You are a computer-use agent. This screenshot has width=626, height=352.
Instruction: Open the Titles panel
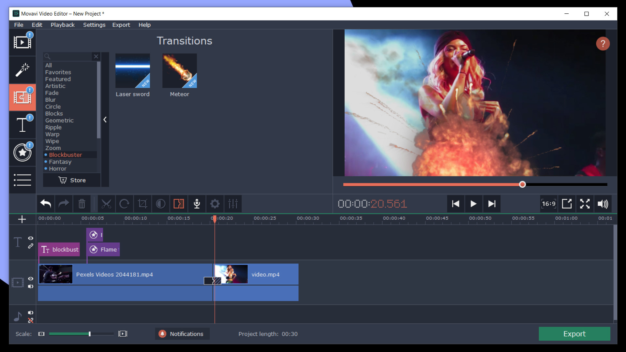22,125
